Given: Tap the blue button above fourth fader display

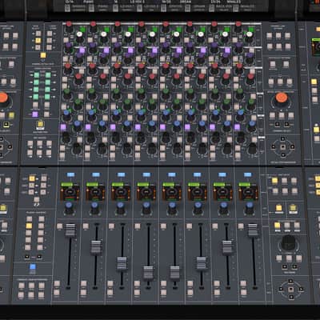Looking at the screenshot, I should click(146, 174).
